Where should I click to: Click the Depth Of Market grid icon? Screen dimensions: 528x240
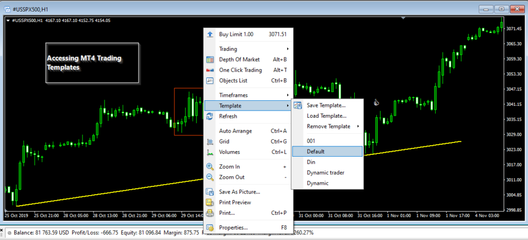(210, 59)
